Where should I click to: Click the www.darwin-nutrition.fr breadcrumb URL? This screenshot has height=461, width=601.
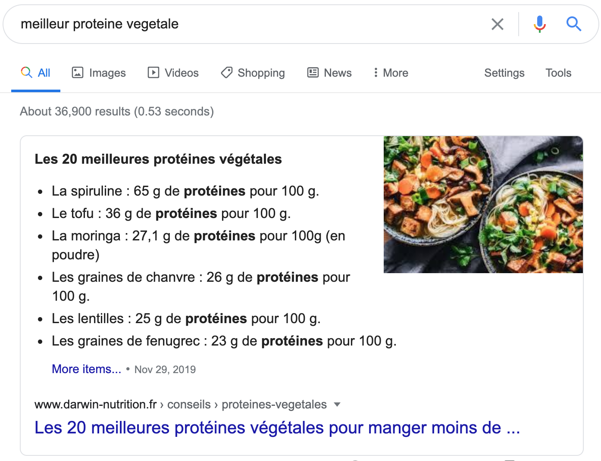tap(96, 405)
